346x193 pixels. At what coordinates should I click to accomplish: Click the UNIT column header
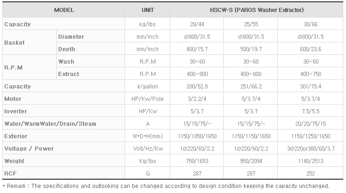[148, 10]
